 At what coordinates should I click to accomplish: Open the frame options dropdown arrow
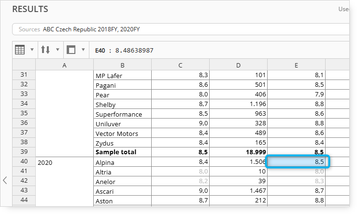tap(83, 50)
